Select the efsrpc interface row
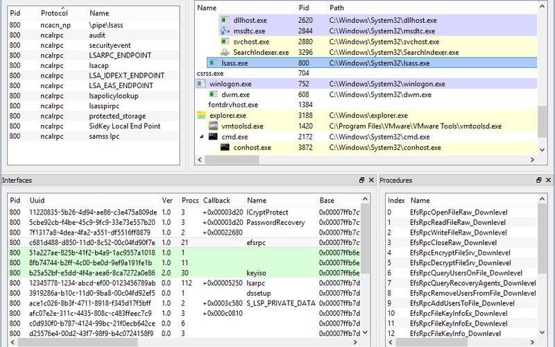555x347 pixels. (184, 242)
